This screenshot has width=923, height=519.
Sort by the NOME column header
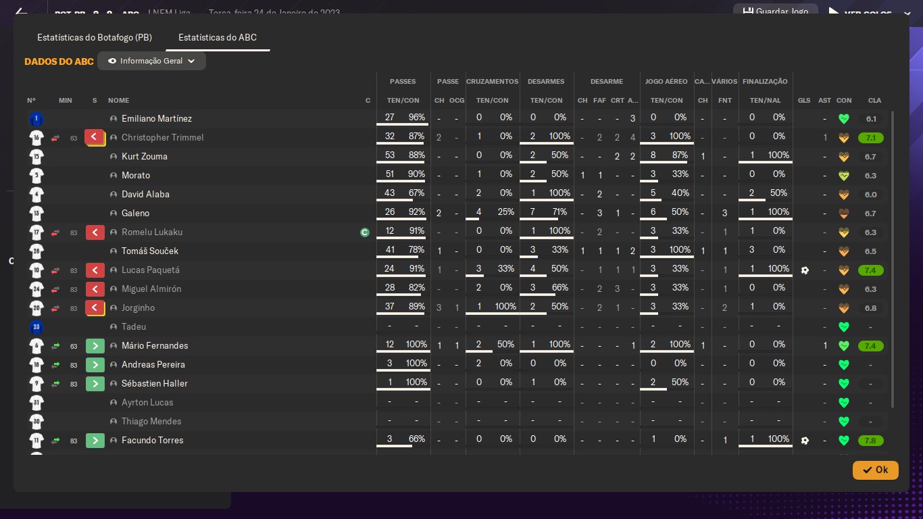[118, 101]
